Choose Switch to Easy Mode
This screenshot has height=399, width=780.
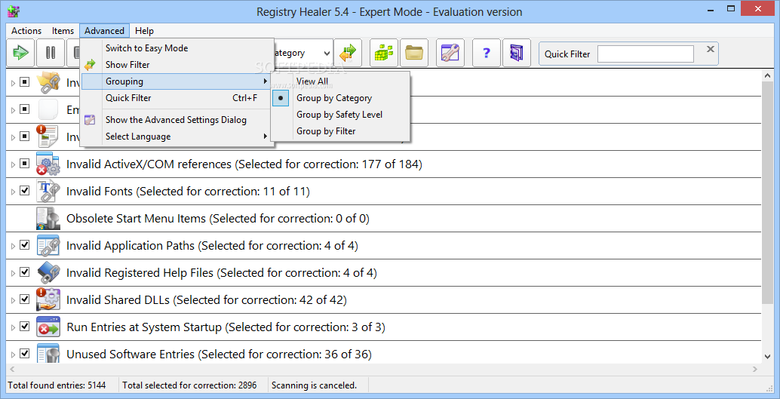coord(176,48)
